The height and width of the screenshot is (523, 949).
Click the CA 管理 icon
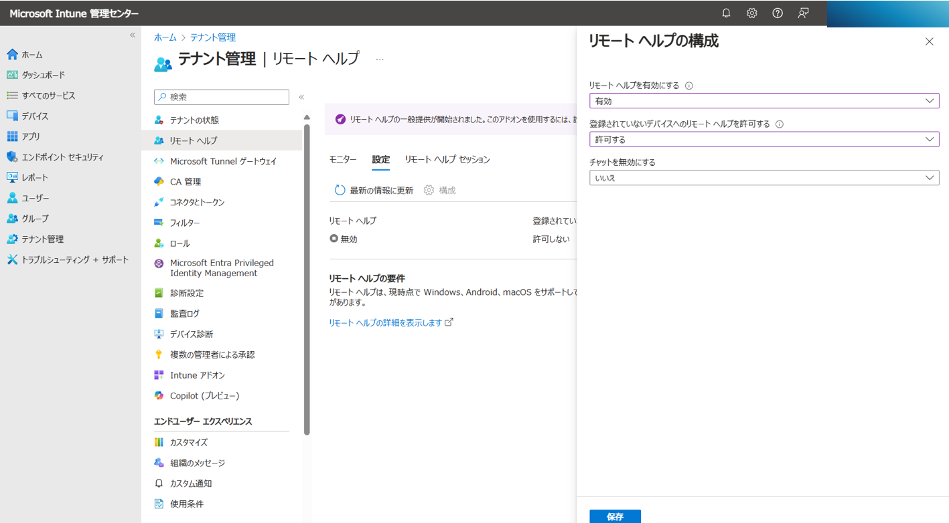point(159,182)
